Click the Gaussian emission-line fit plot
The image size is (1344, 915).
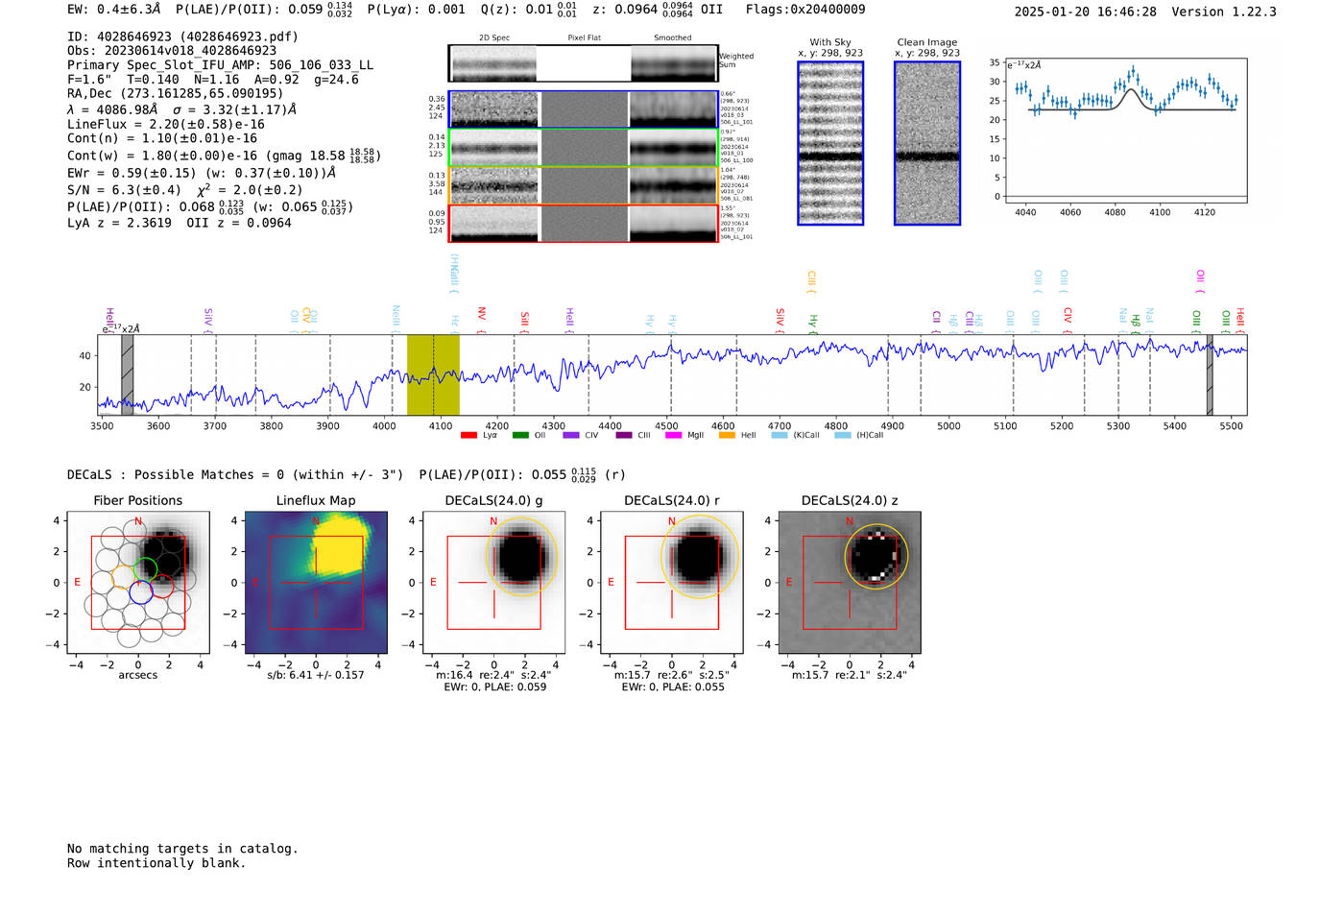click(x=1126, y=131)
